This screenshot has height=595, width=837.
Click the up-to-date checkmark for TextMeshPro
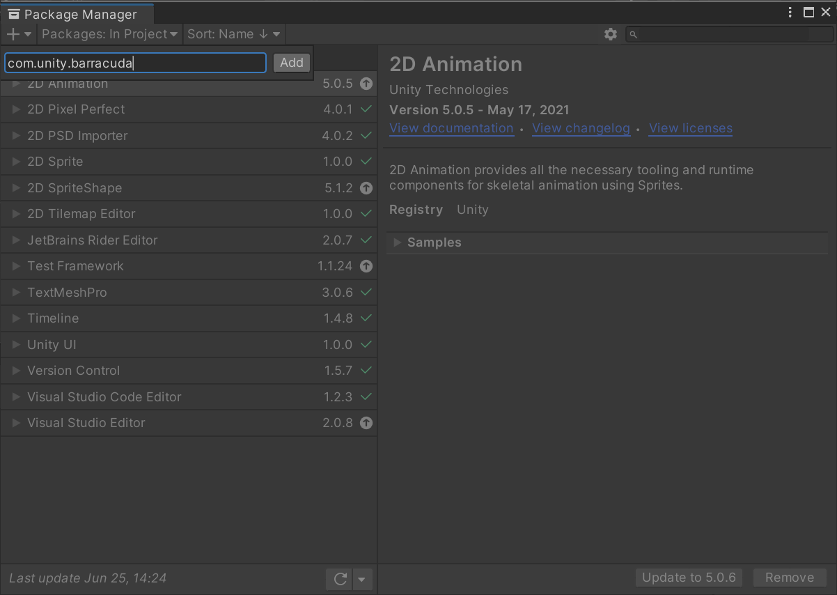pos(366,293)
